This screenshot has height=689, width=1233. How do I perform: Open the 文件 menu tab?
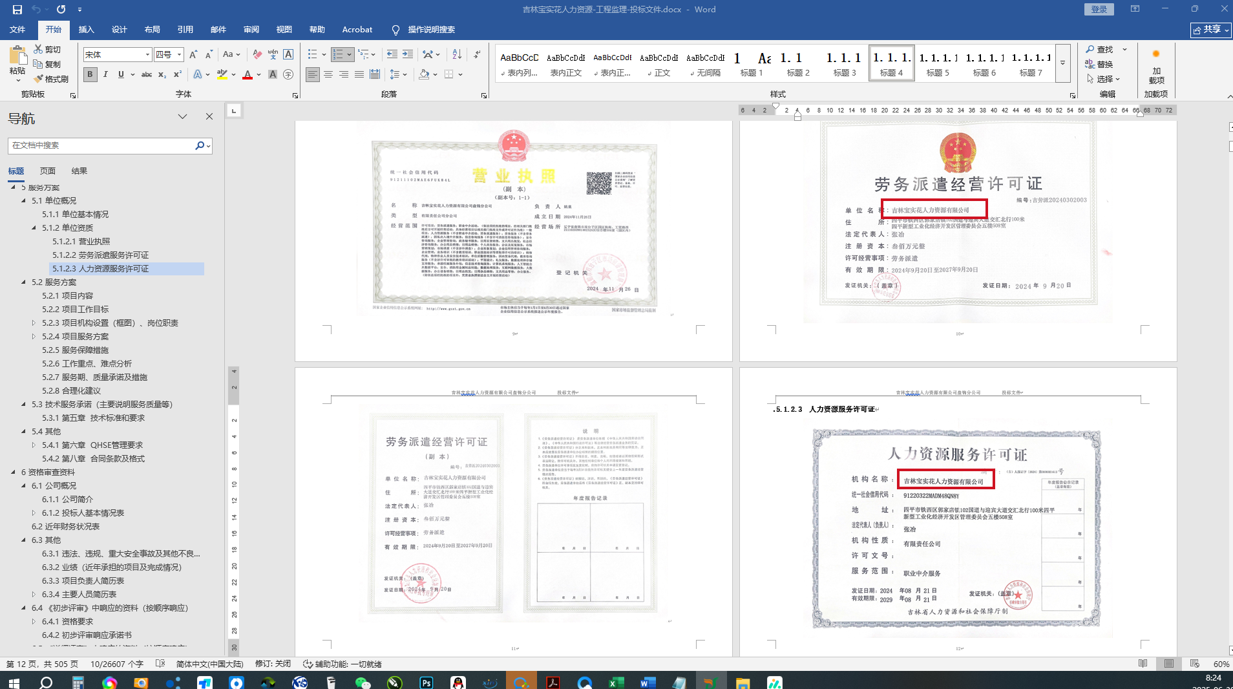tap(17, 30)
